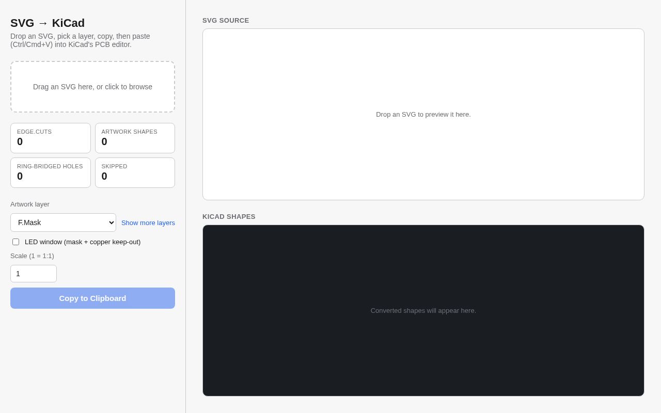
Task: Click the 'KICAD SHAPES' section heading
Action: [x=229, y=217]
